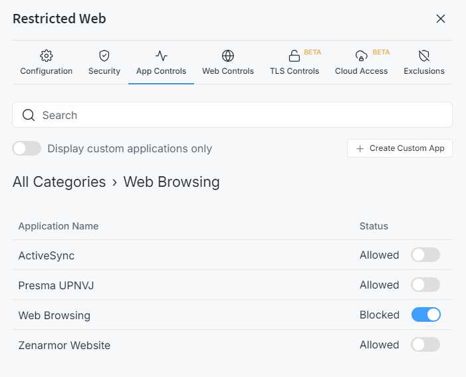Close the Restricted Web panel
This screenshot has width=466, height=377.
(441, 19)
